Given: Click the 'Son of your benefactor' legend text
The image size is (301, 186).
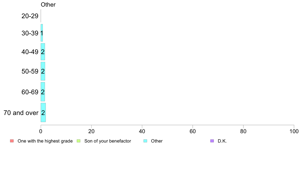Looking at the screenshot, I should [108, 141].
